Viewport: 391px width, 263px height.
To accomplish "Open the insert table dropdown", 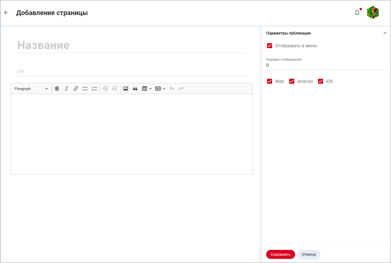I will [147, 89].
